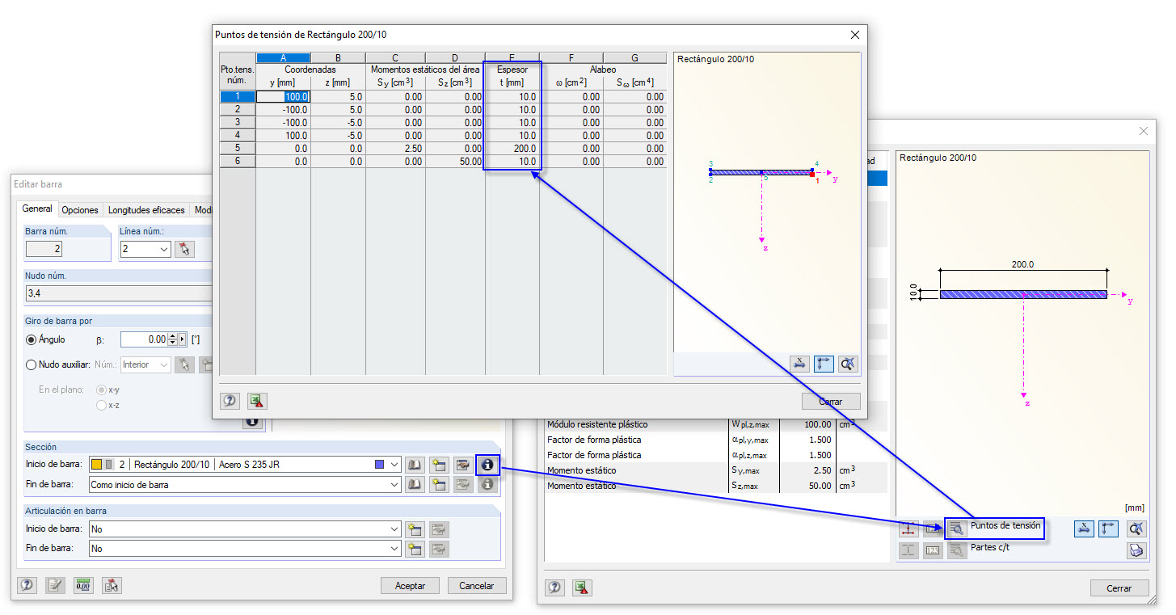Switch to Longitudes eficaces tab
Image resolution: width=1176 pixels, height=615 pixels.
click(x=146, y=210)
